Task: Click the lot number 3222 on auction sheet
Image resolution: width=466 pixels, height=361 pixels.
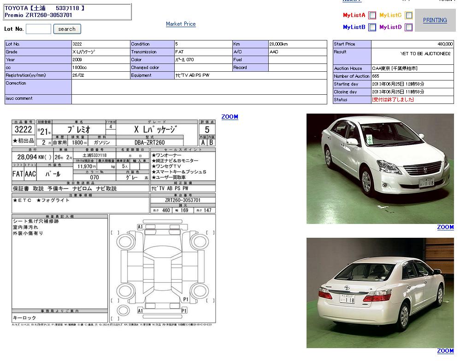Action: tap(23, 130)
